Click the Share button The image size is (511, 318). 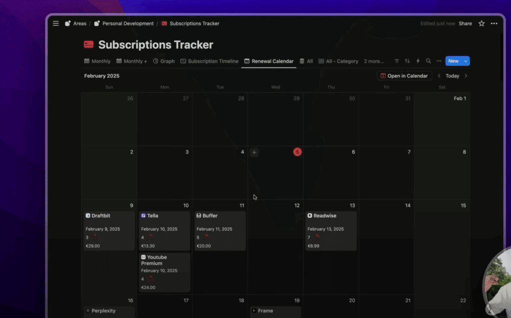tap(465, 23)
